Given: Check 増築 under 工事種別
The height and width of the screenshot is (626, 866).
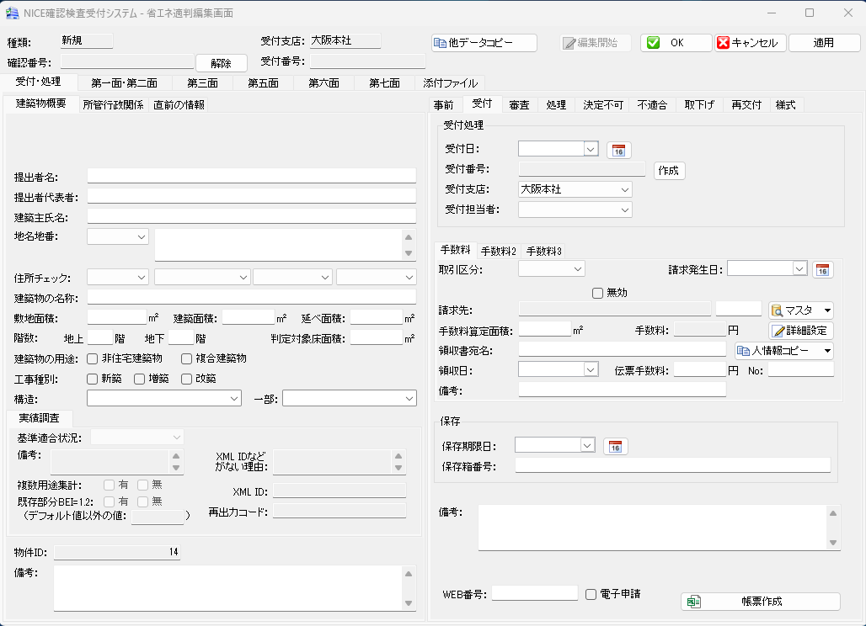Looking at the screenshot, I should [139, 379].
